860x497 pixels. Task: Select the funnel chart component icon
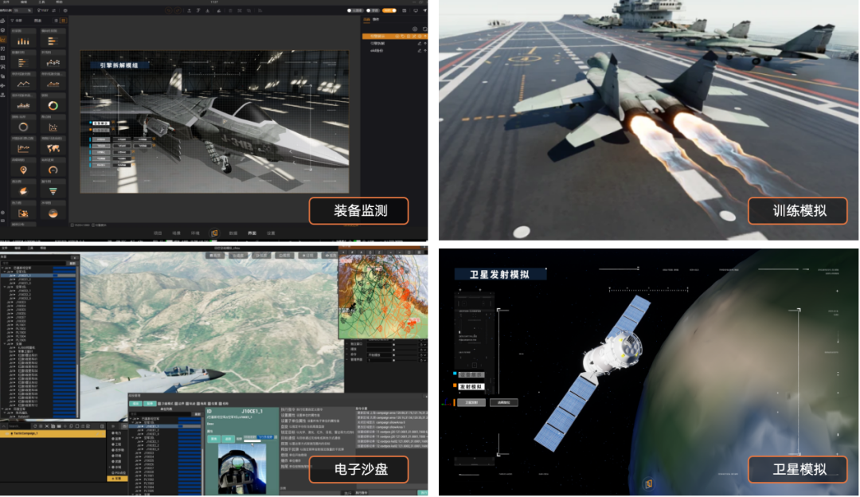tap(53, 191)
